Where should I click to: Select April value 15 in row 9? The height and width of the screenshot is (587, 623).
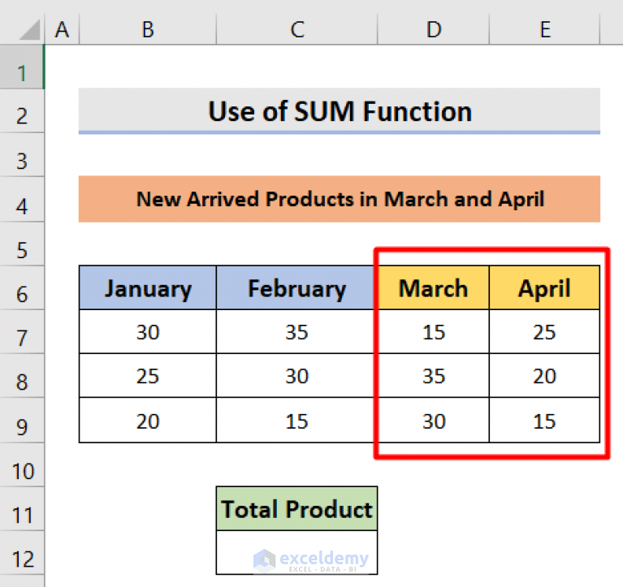544,421
